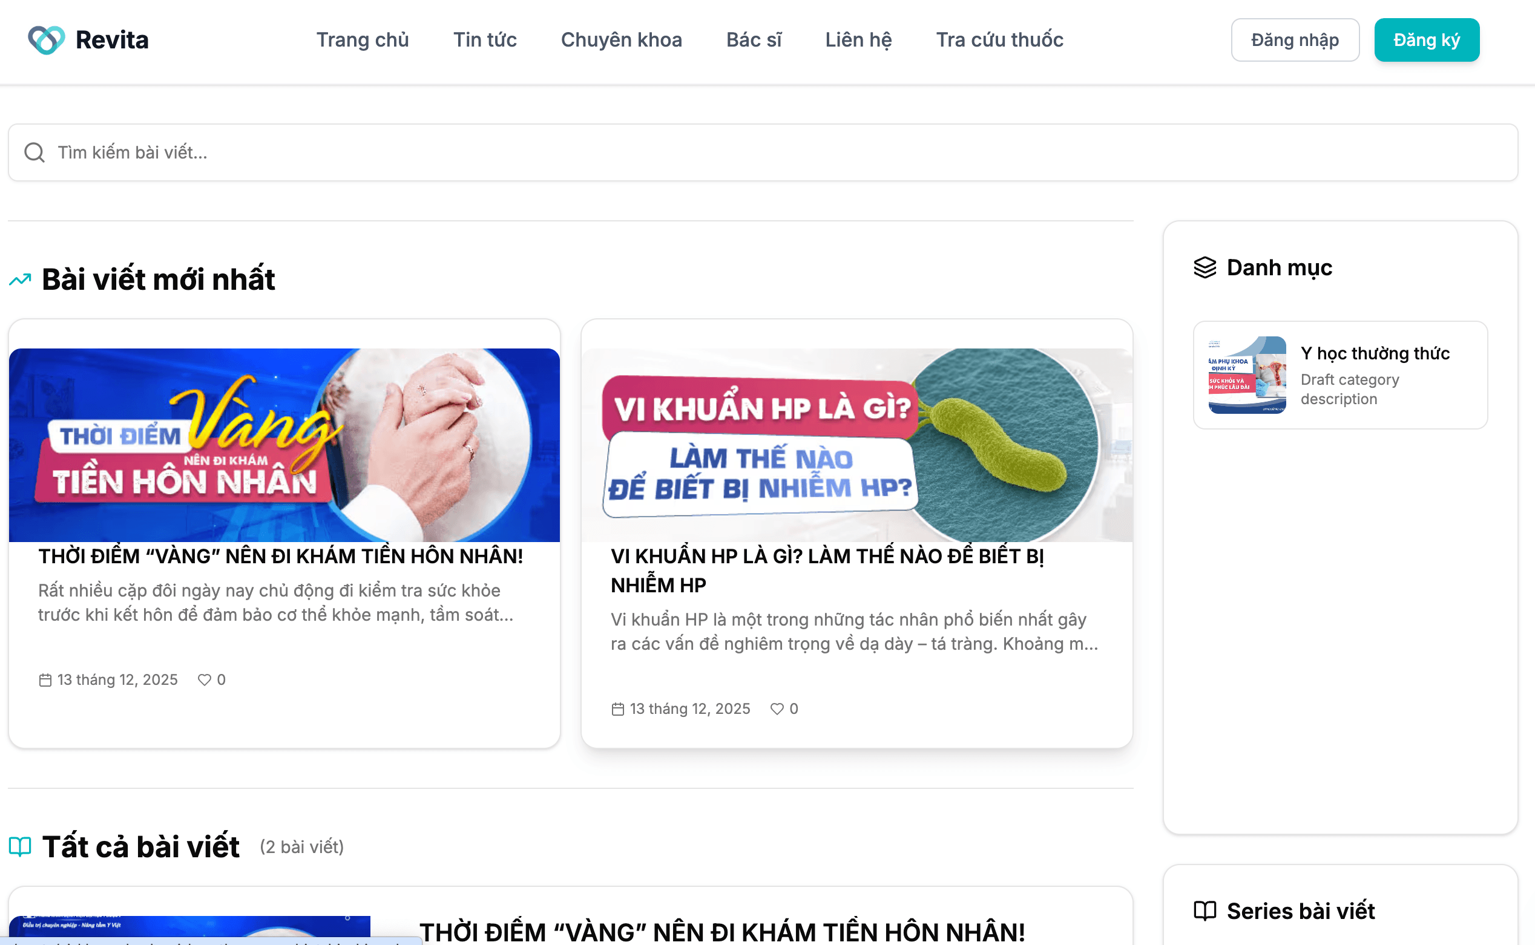This screenshot has width=1535, height=945.
Task: Click the Đăng nhập button
Action: click(1295, 40)
